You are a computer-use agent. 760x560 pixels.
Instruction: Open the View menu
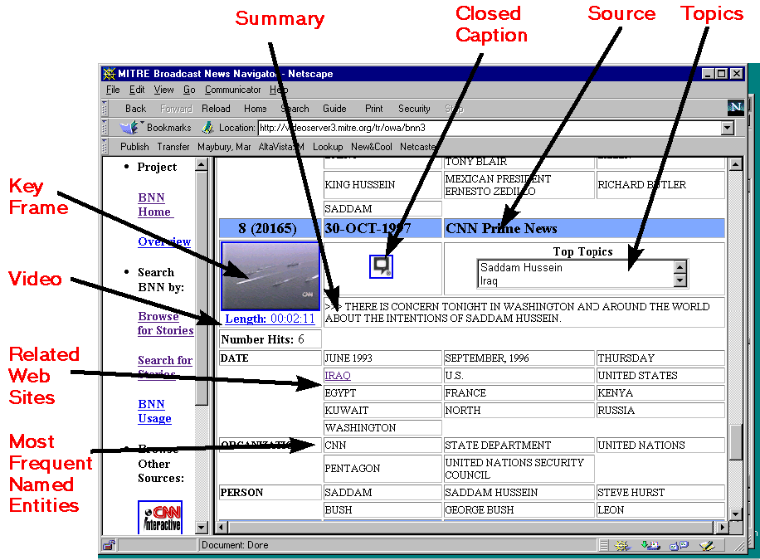point(163,90)
